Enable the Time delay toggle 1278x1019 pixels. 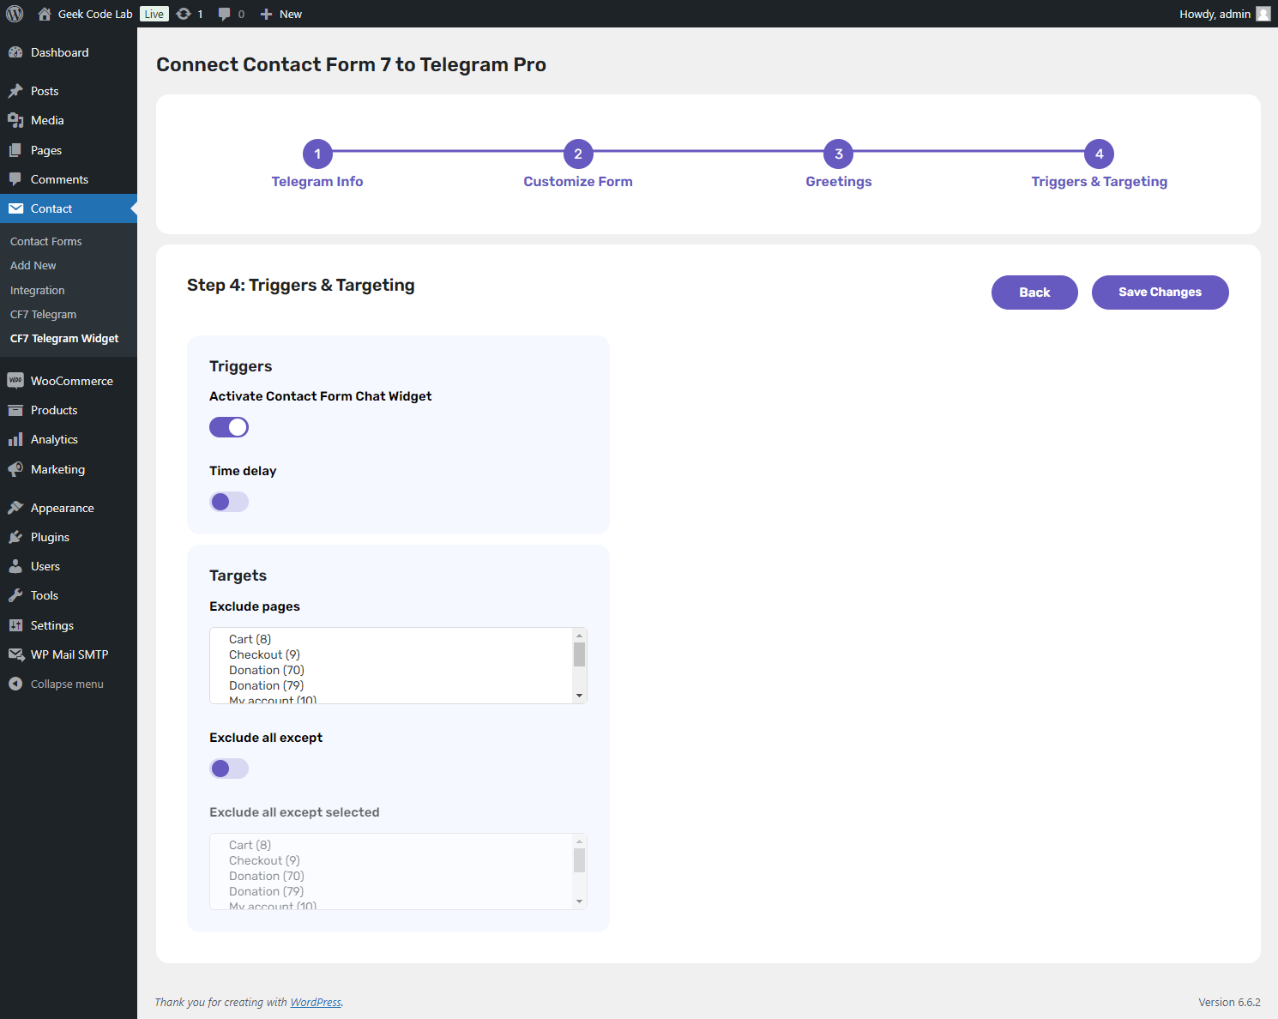click(229, 502)
